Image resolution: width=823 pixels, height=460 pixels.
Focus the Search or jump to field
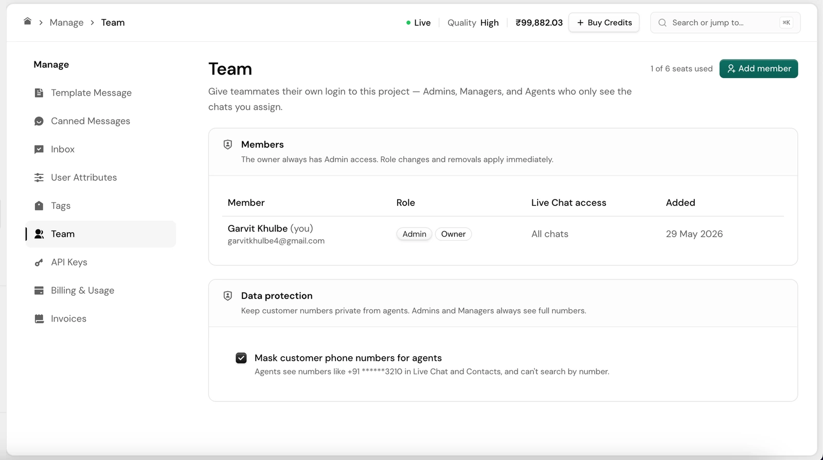pos(725,23)
